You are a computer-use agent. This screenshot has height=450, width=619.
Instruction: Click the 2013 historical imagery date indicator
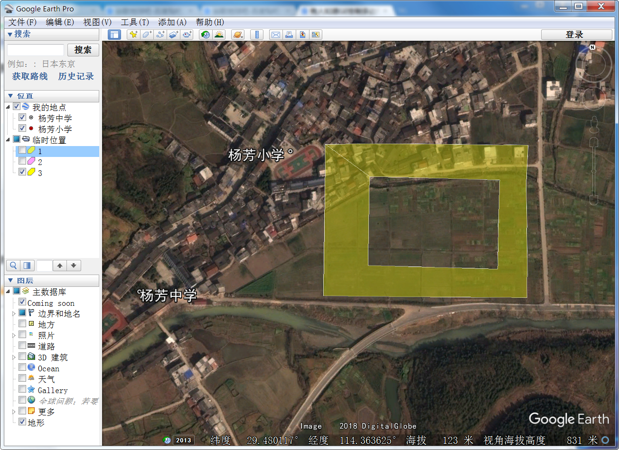point(183,440)
